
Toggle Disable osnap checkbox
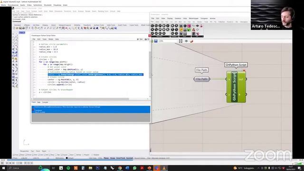point(92,155)
